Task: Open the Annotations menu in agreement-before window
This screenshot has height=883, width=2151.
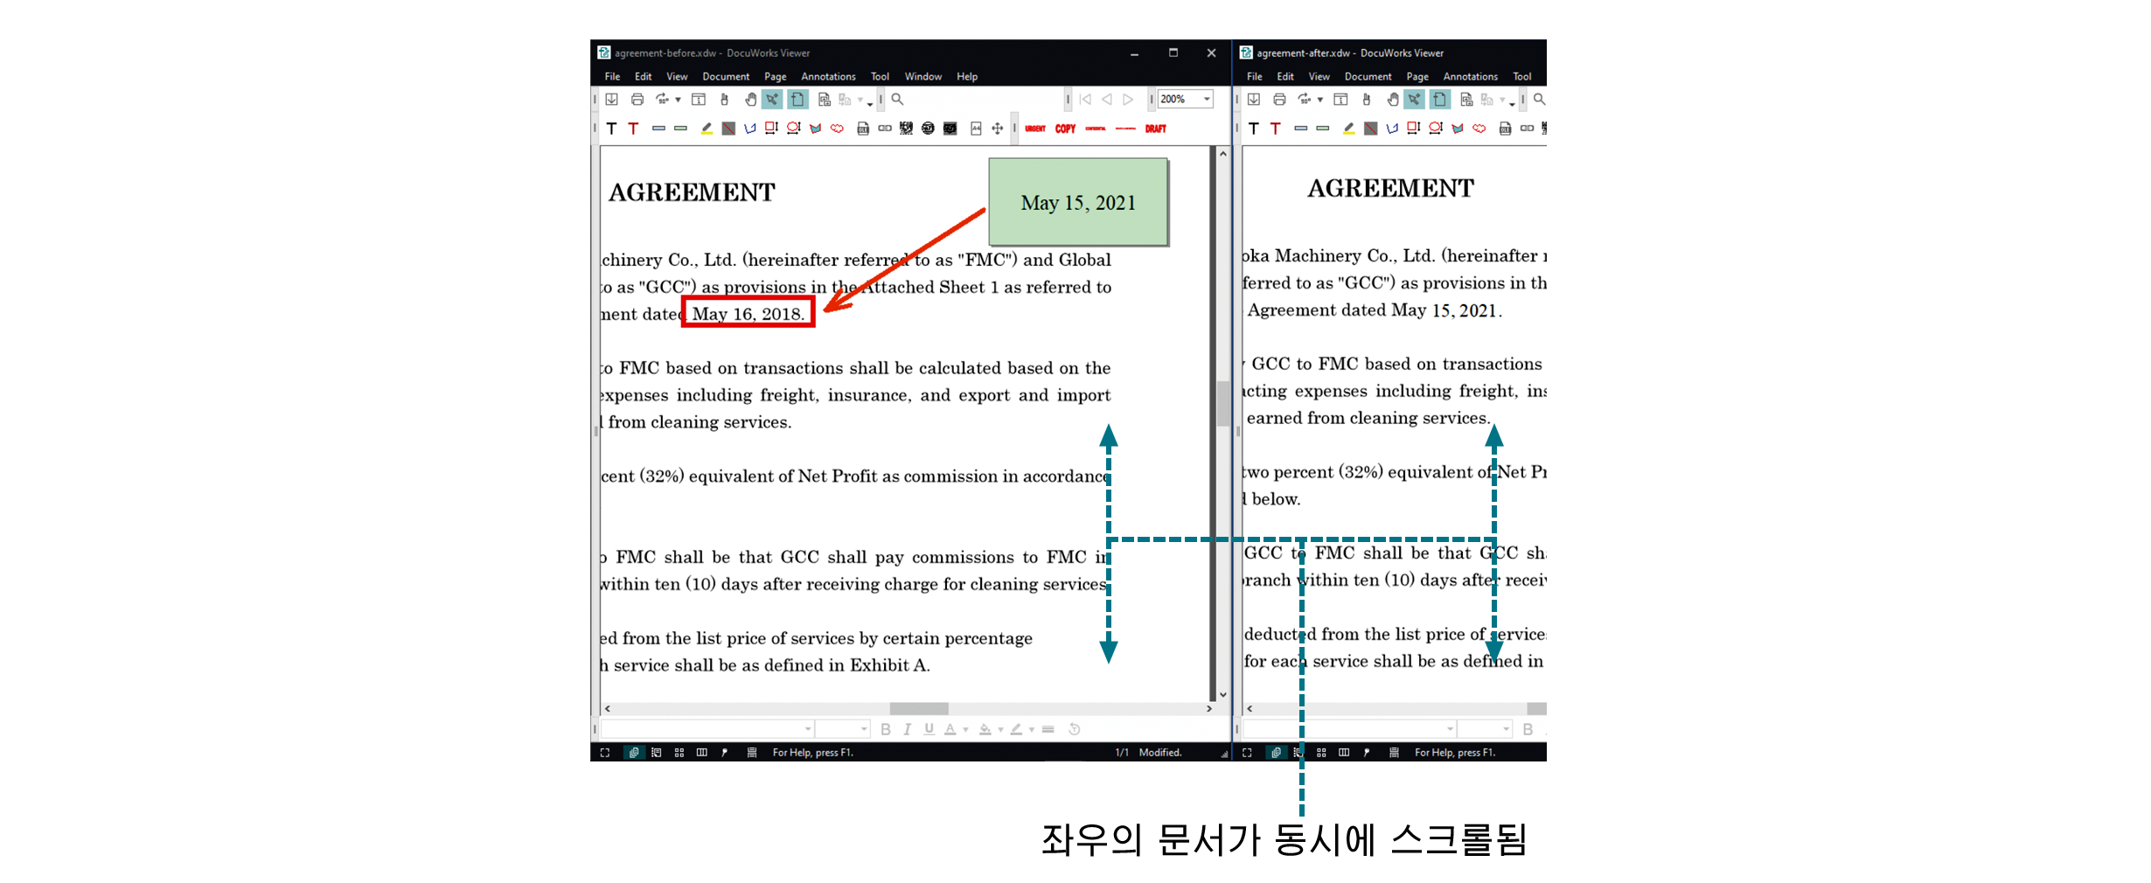Action: pyautogui.click(x=827, y=77)
